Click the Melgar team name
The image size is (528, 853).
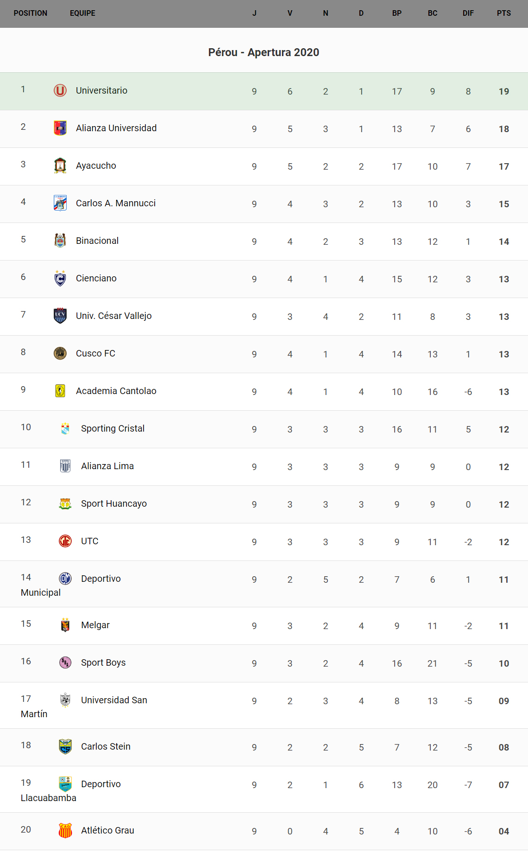(x=95, y=625)
